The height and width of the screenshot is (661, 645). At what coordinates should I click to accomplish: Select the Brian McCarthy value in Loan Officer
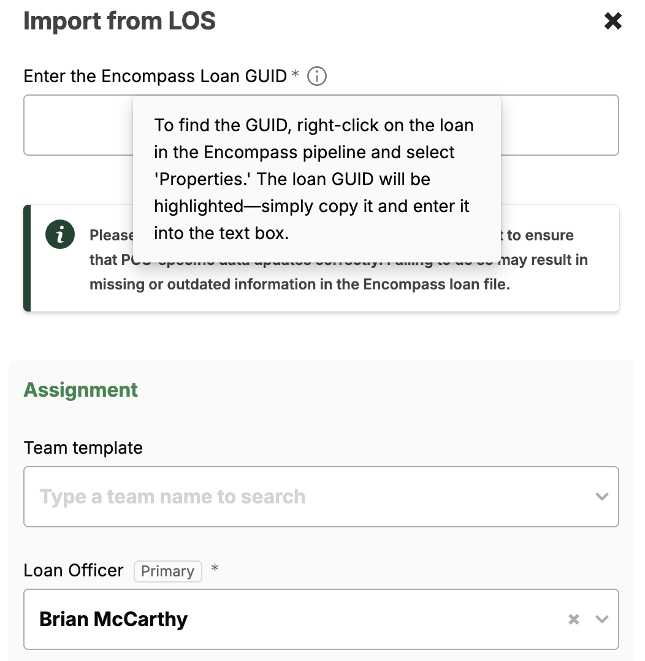click(113, 619)
